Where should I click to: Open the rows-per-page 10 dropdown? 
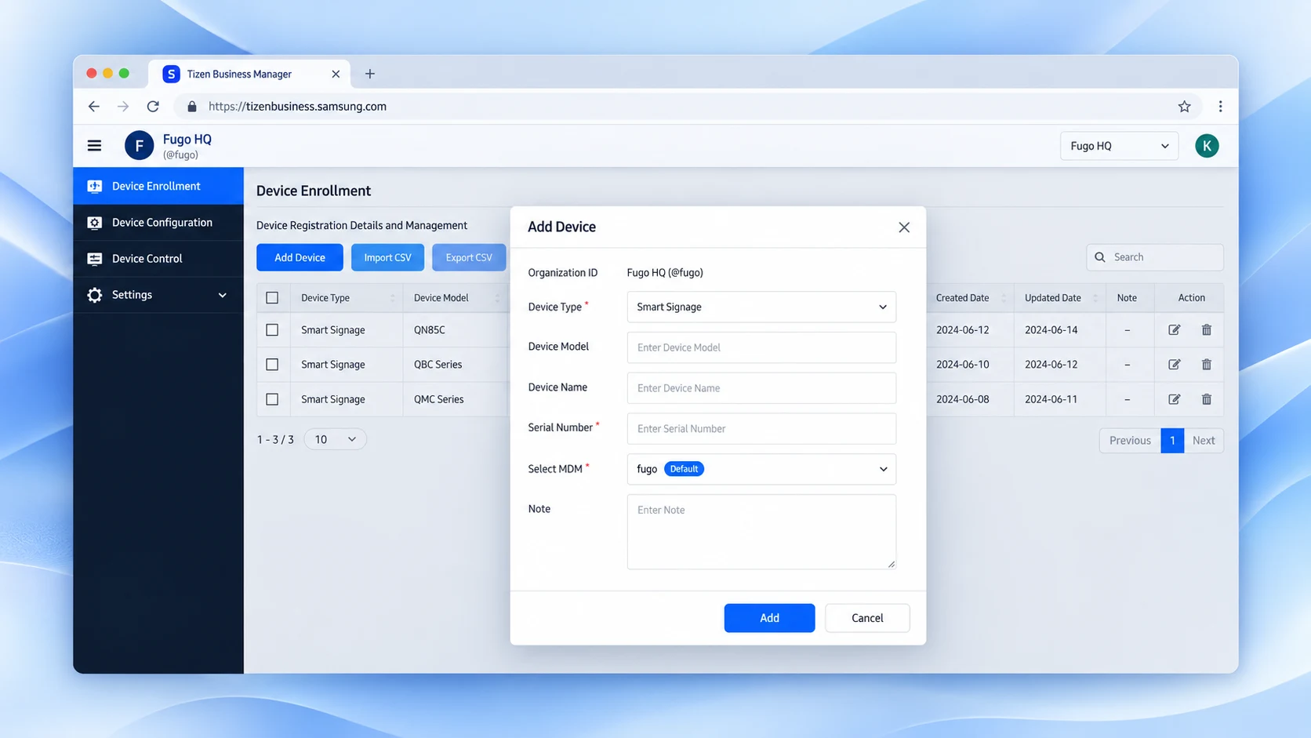335,439
